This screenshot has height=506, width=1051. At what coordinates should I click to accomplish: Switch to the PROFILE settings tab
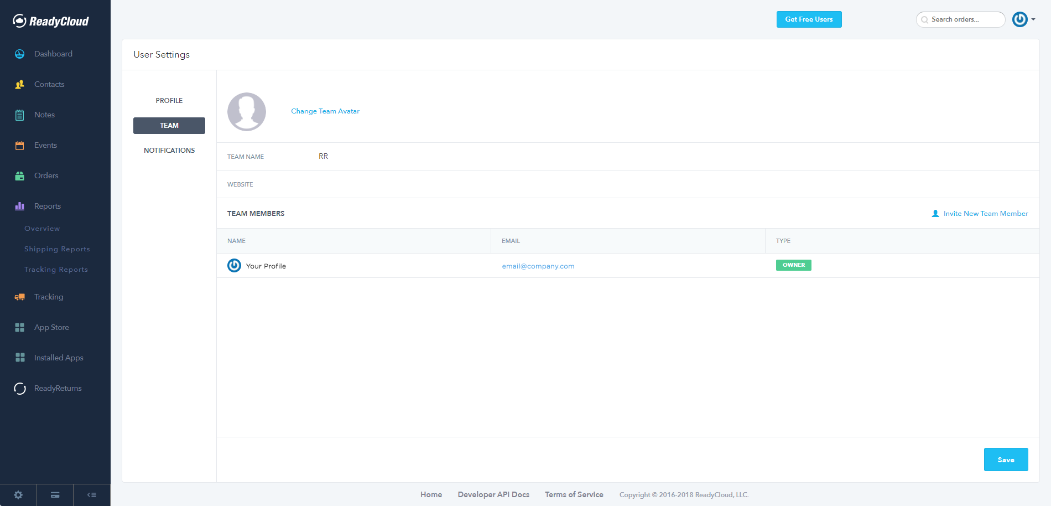coord(169,101)
